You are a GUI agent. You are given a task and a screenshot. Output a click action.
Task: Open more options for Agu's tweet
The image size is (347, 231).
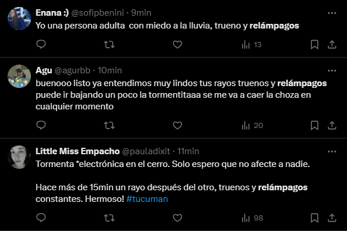[x=332, y=70]
